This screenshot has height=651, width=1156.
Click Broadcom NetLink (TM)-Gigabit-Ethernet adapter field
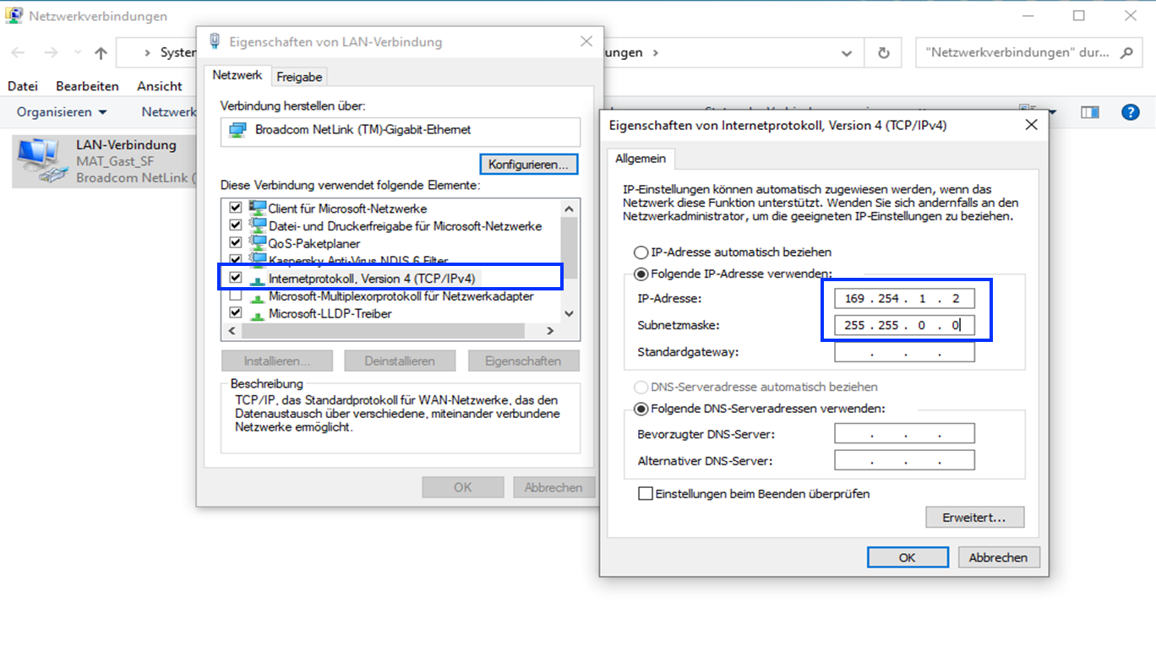pos(401,132)
